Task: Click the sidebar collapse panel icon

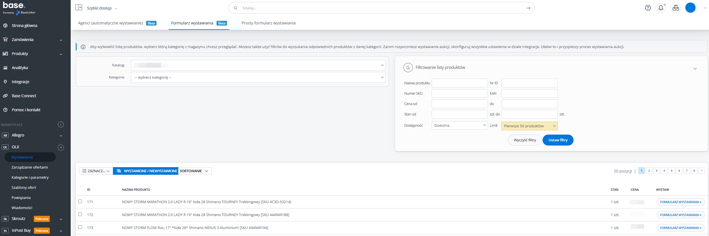Action: coord(79,8)
